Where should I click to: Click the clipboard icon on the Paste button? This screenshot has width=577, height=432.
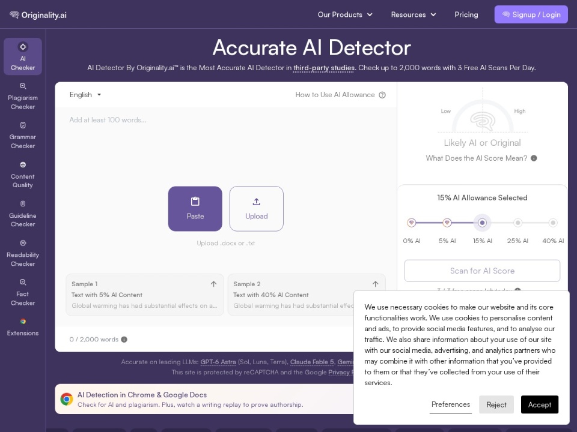(195, 202)
